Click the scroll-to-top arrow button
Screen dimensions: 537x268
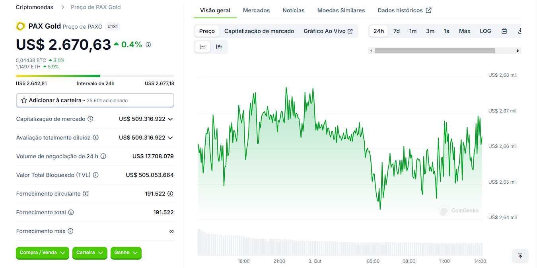(x=520, y=256)
